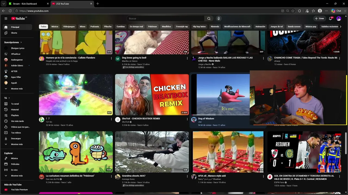Expand Mostrar más under Tú section

click(x=17, y=144)
